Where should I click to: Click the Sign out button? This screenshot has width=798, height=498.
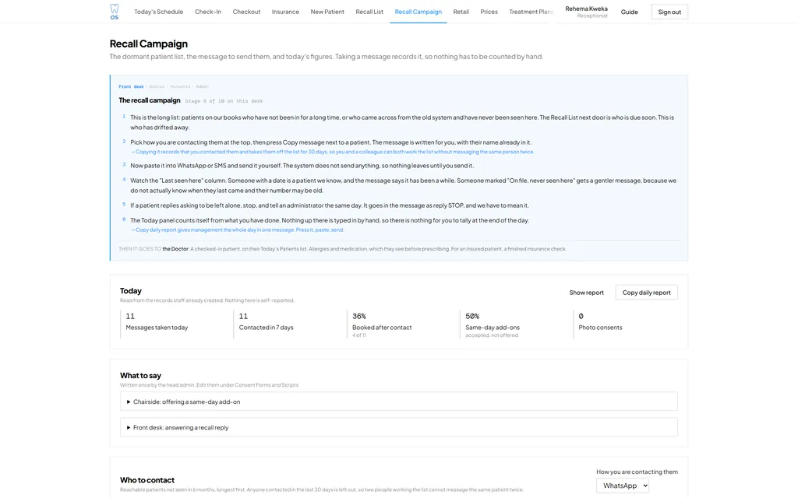click(669, 12)
